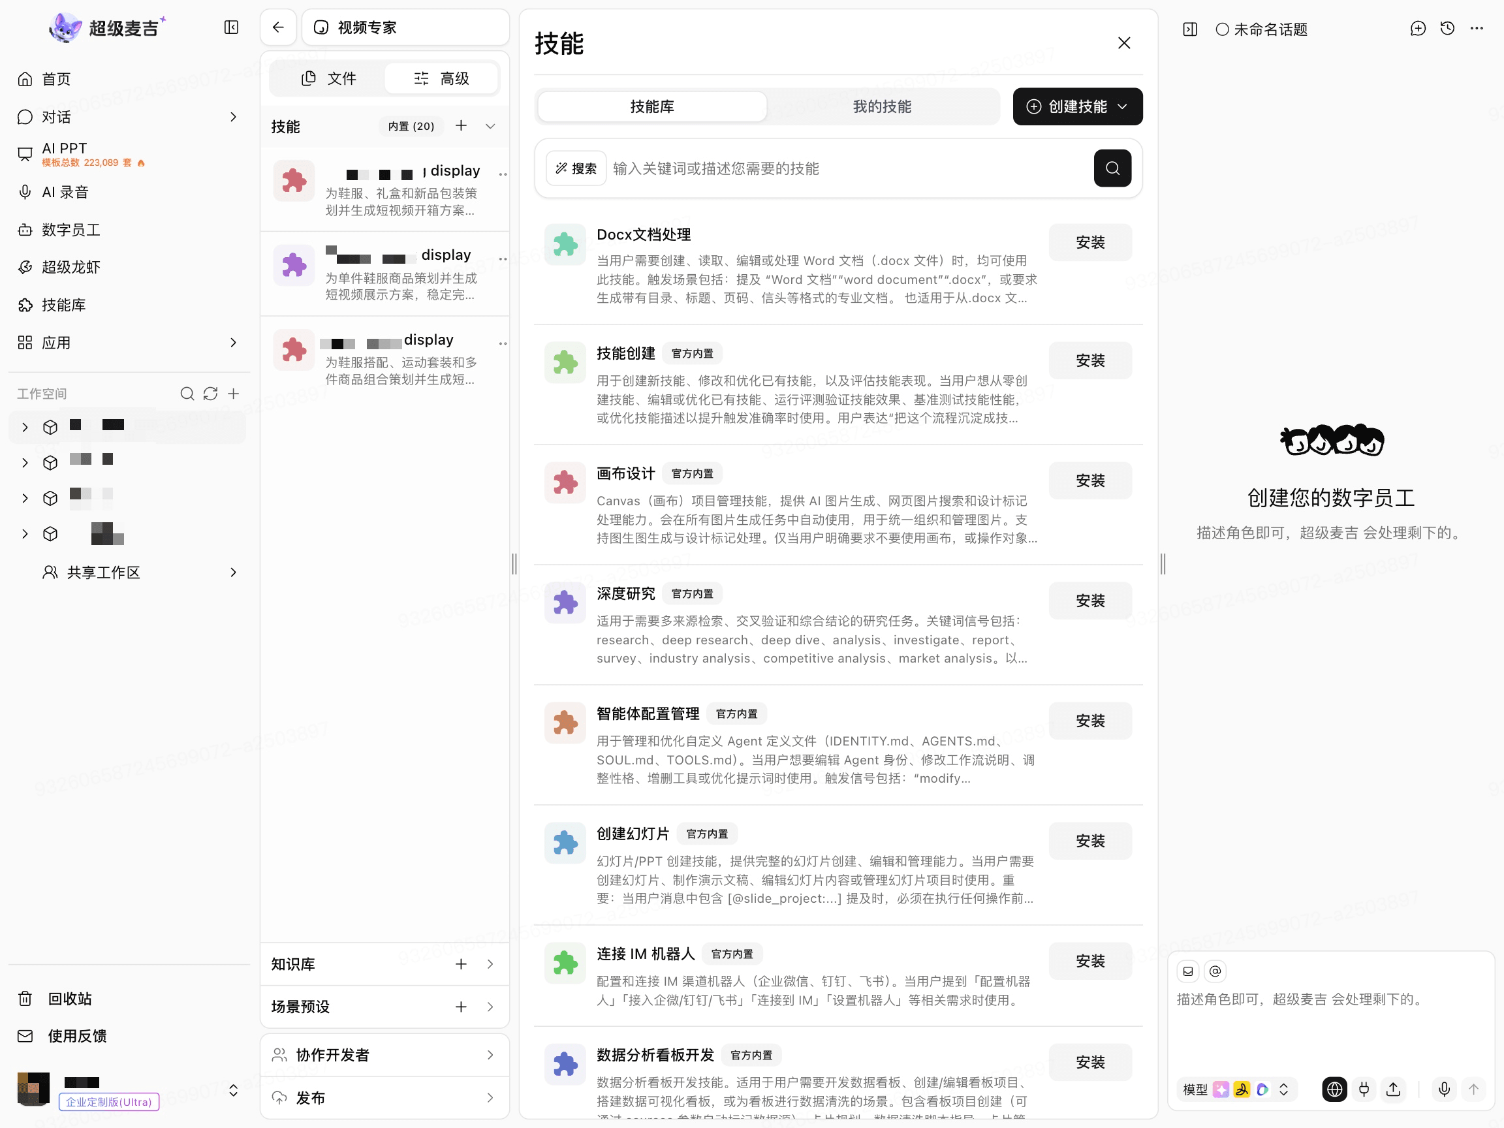Expand the 协作开发者 row
This screenshot has height=1128, width=1504.
(385, 1055)
